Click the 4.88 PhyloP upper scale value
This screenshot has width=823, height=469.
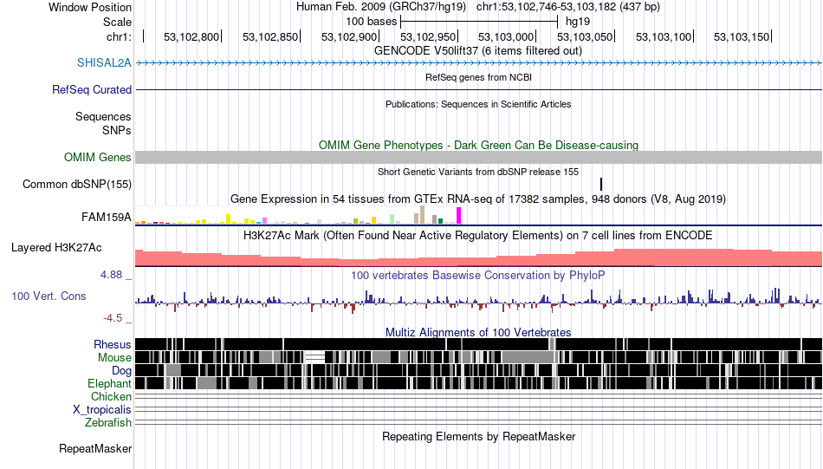[x=111, y=275]
